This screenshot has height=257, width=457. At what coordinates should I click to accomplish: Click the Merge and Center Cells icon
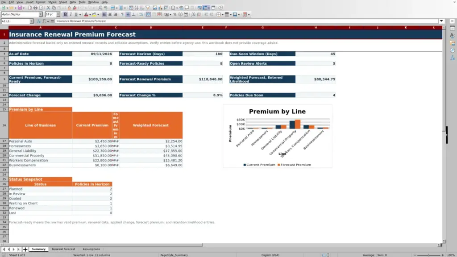click(x=148, y=15)
